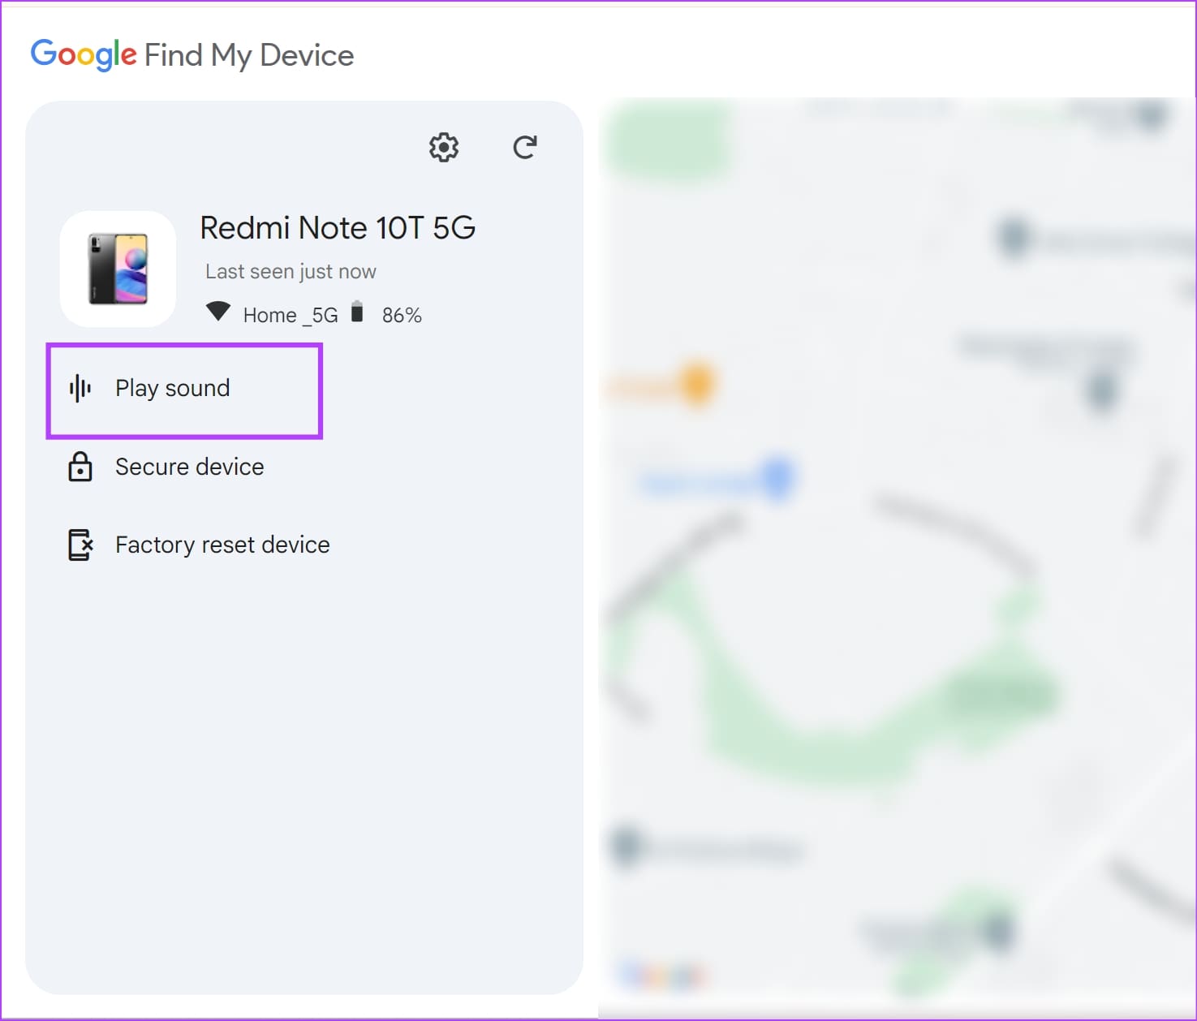Click the battery level icon
This screenshot has height=1021, width=1197.
(357, 312)
